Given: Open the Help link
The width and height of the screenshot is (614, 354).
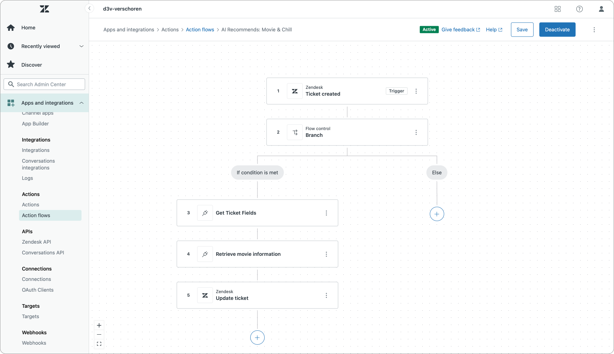Looking at the screenshot, I should (494, 30).
